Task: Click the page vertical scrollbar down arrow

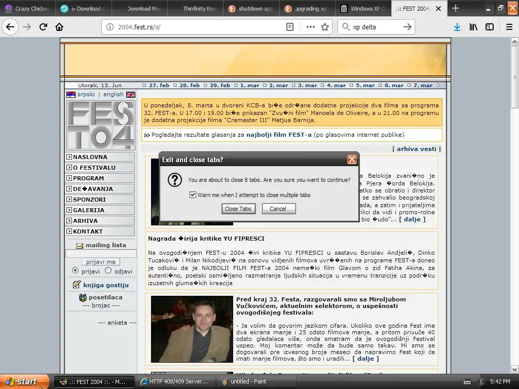Action: (514, 369)
